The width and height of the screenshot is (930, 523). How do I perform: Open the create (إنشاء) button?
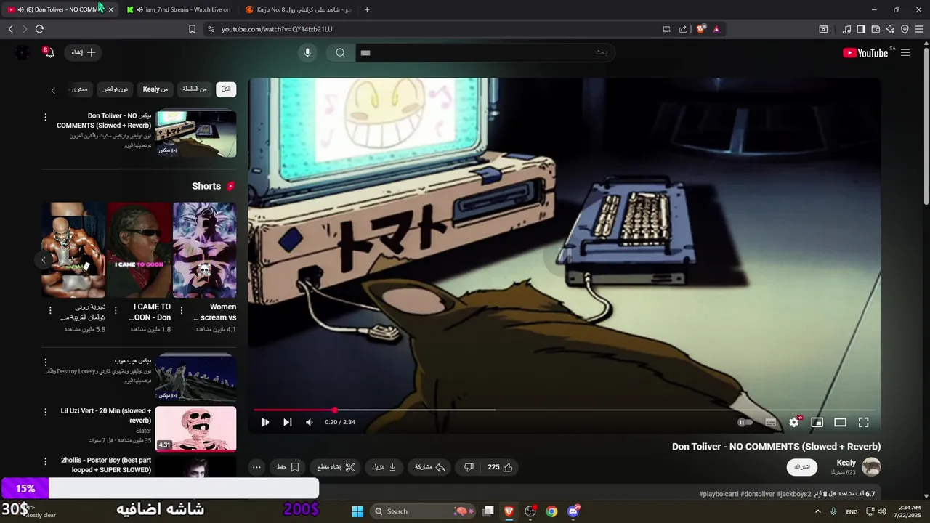click(x=84, y=52)
